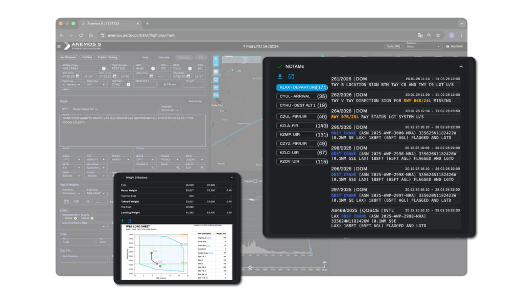Toggle the Weight checkbox on the chart
The image size is (523, 294).
(x=242, y=181)
